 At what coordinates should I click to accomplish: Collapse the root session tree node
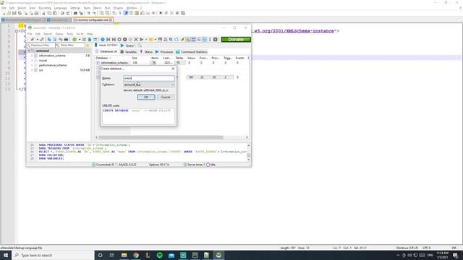[29, 51]
